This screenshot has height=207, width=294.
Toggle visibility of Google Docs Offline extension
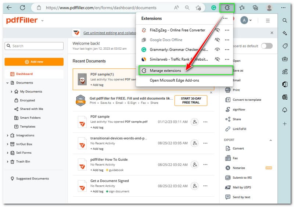click(x=217, y=40)
